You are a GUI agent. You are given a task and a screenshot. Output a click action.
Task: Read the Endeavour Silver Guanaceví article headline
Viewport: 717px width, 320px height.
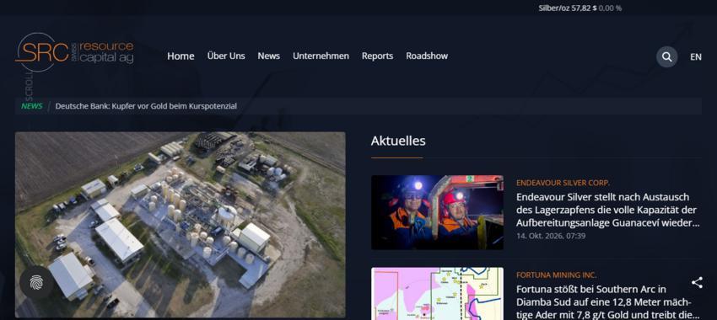[607, 210]
